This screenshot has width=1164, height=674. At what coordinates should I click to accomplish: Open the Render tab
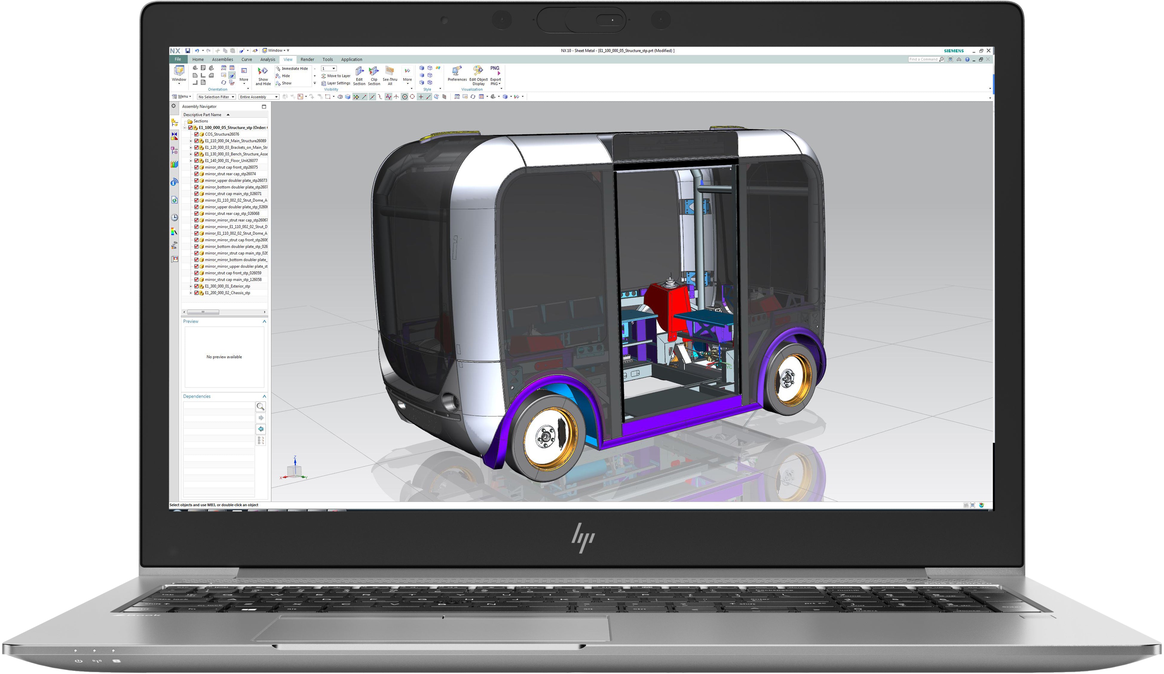[x=307, y=59]
